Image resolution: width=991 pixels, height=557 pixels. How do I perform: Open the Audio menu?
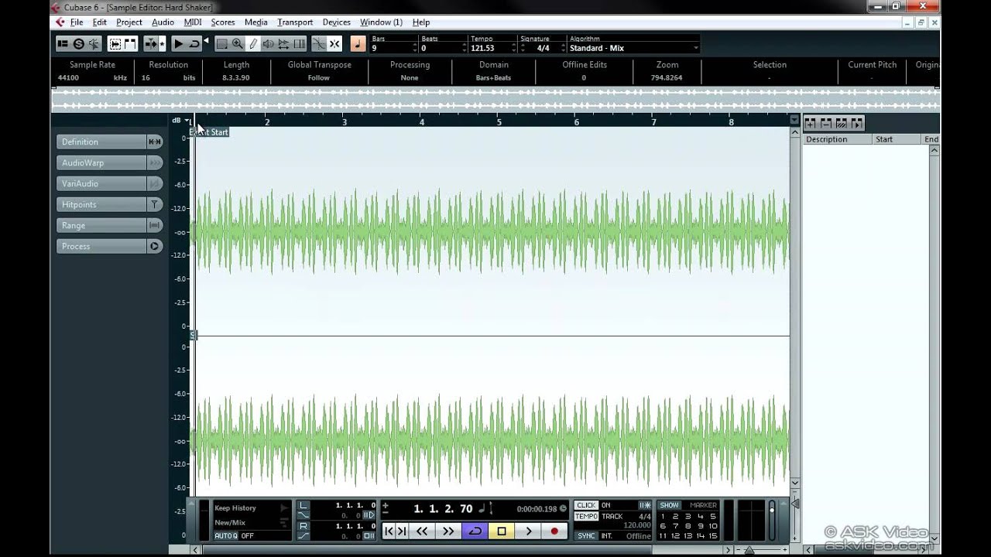pos(163,22)
